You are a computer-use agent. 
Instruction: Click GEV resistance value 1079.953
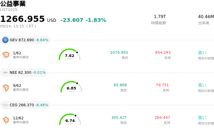(119, 52)
